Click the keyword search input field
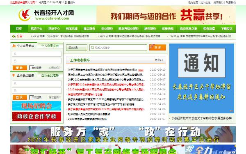This screenshot has width=246, height=154. (x=118, y=48)
